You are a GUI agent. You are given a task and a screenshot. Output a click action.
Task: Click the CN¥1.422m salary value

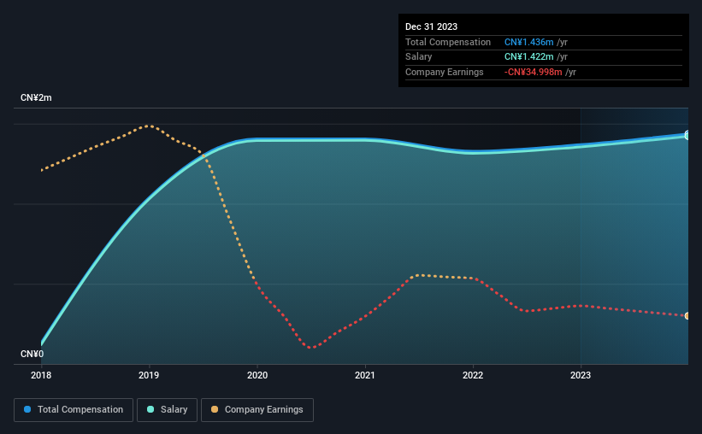tap(528, 57)
